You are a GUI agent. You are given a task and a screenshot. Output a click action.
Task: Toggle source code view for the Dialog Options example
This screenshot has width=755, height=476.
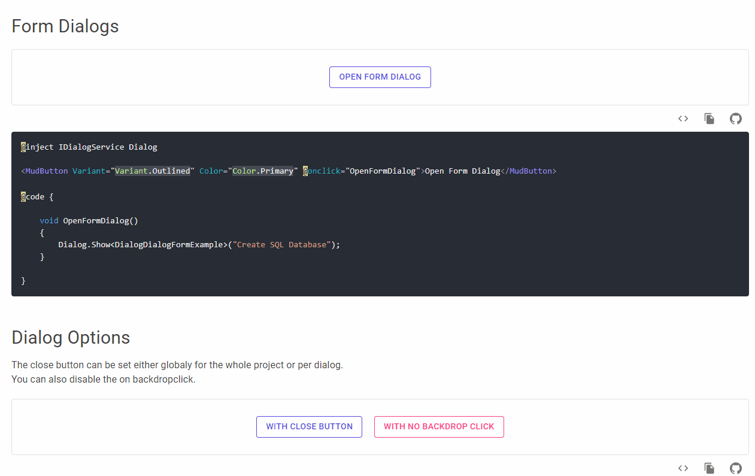click(683, 468)
